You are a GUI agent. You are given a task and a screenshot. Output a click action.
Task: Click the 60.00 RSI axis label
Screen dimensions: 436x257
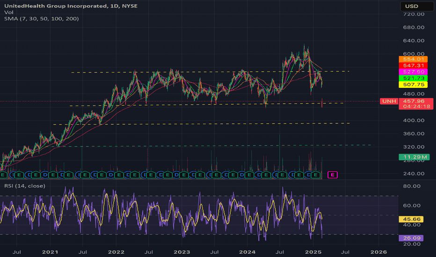(x=412, y=206)
